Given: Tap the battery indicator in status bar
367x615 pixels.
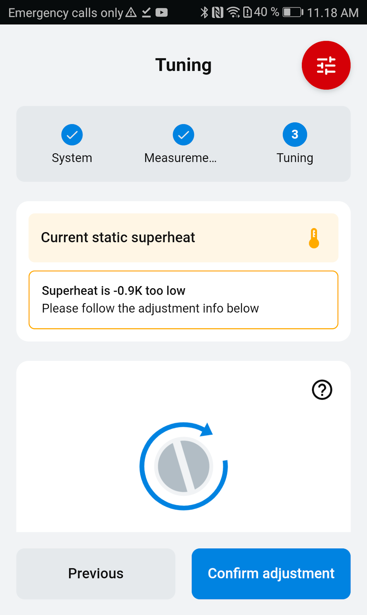Looking at the screenshot, I should pyautogui.click(x=293, y=13).
